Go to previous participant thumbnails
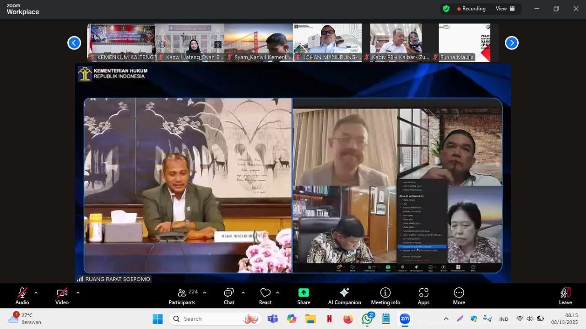Viewport: 586px width, 329px height. (74, 43)
